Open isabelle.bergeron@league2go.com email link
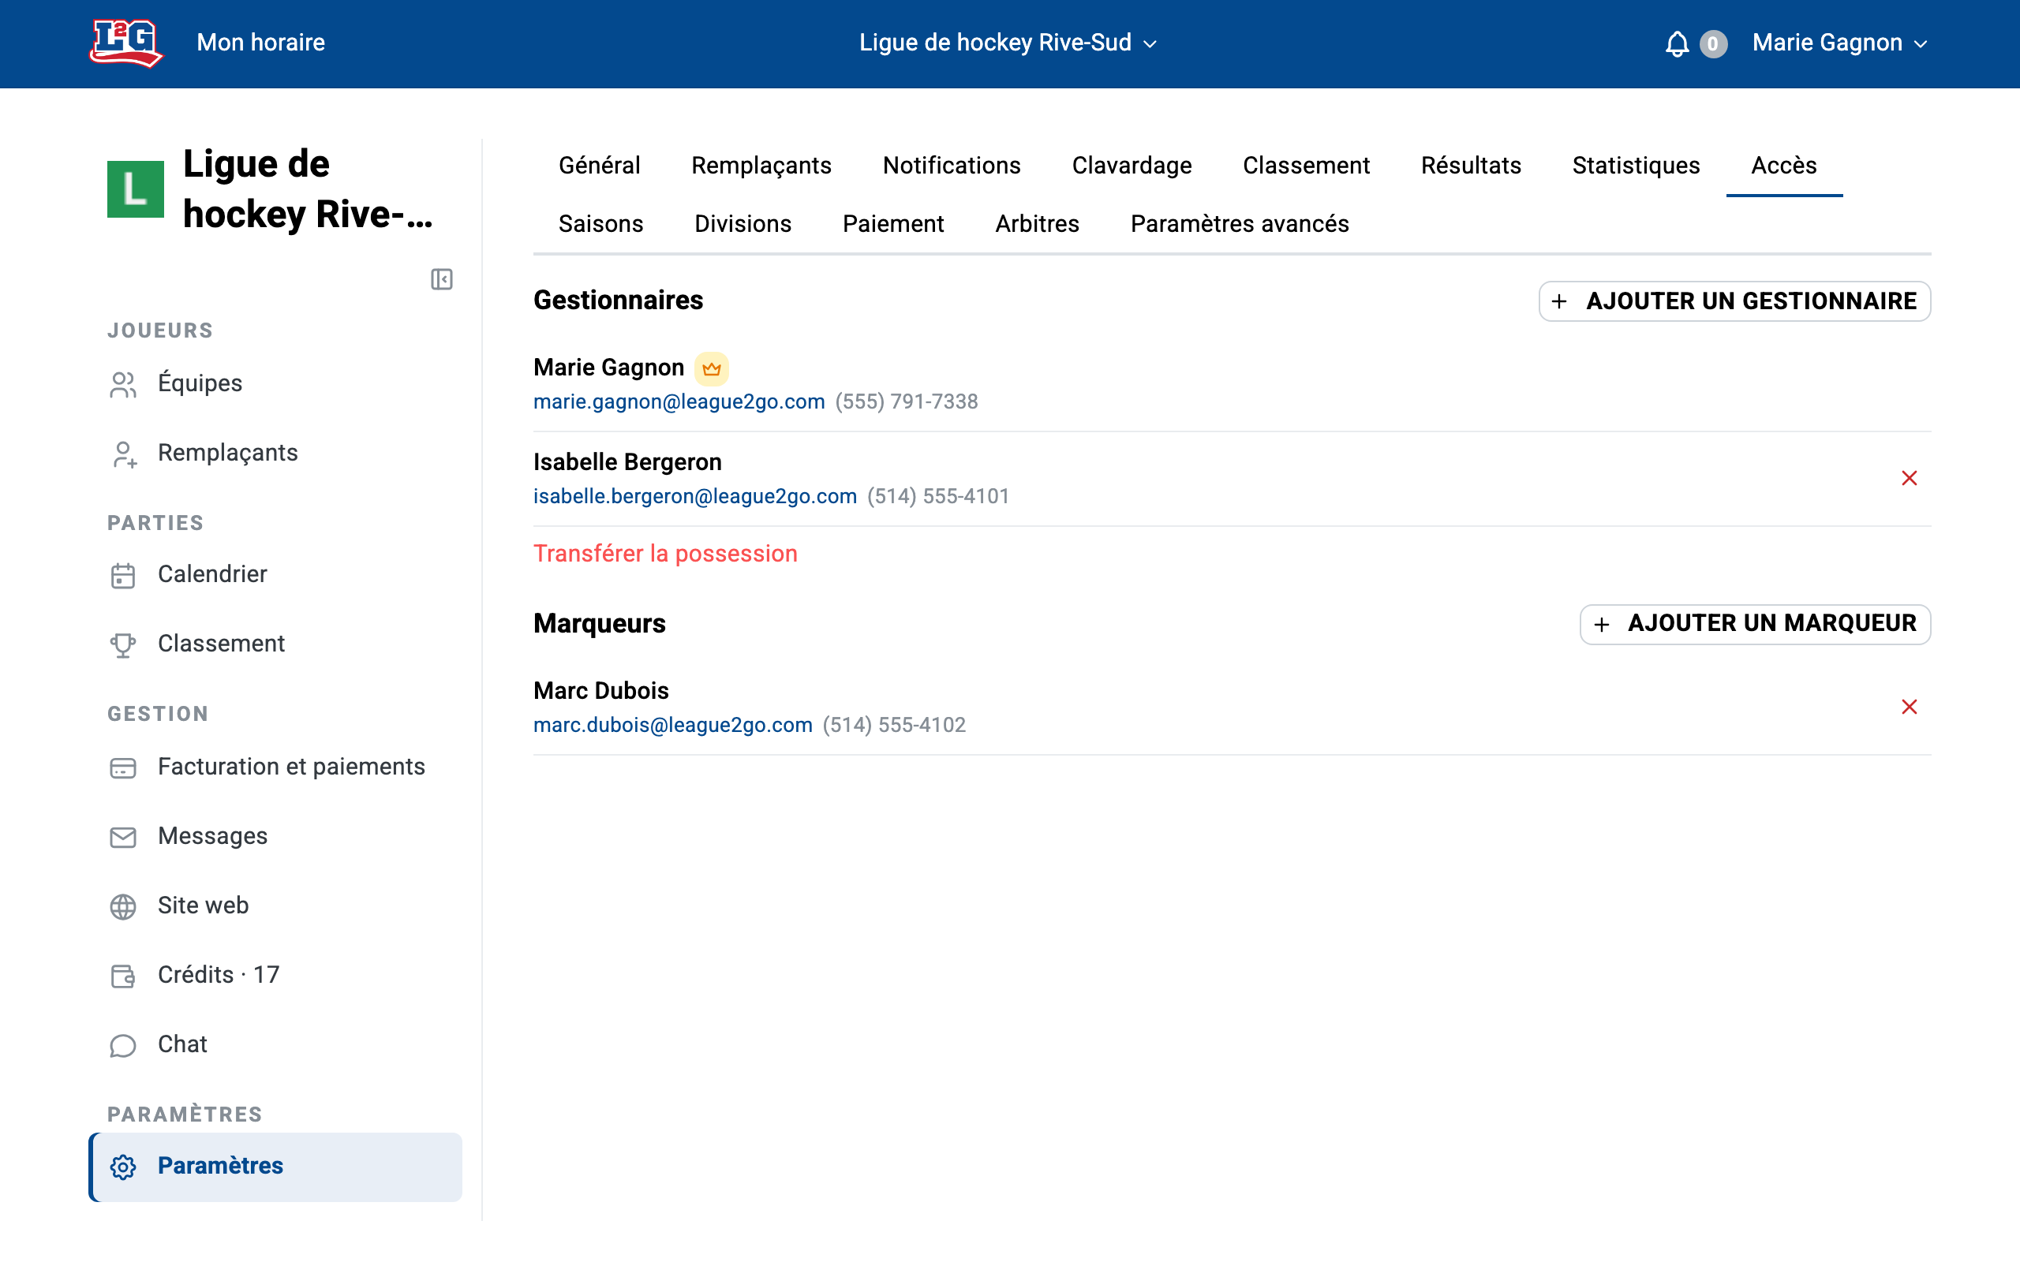The height and width of the screenshot is (1262, 2020). (694, 497)
